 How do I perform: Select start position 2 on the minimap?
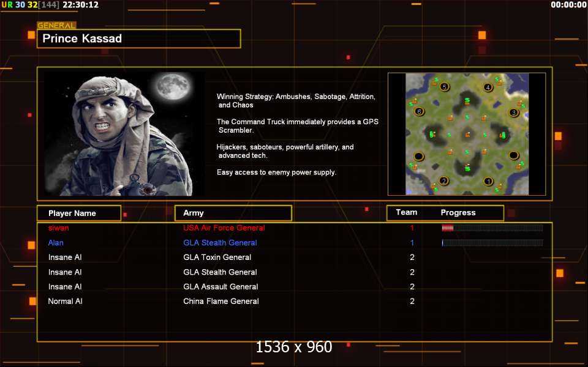pyautogui.click(x=443, y=181)
